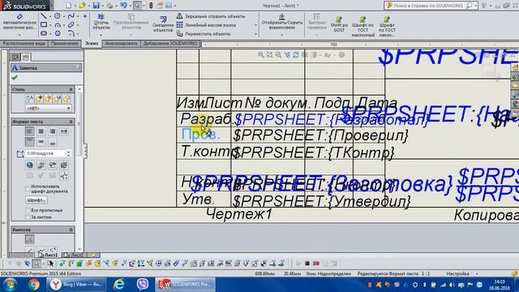The height and width of the screenshot is (292, 519).
Task: Click the Undo arrow icon
Action: tap(123, 6)
